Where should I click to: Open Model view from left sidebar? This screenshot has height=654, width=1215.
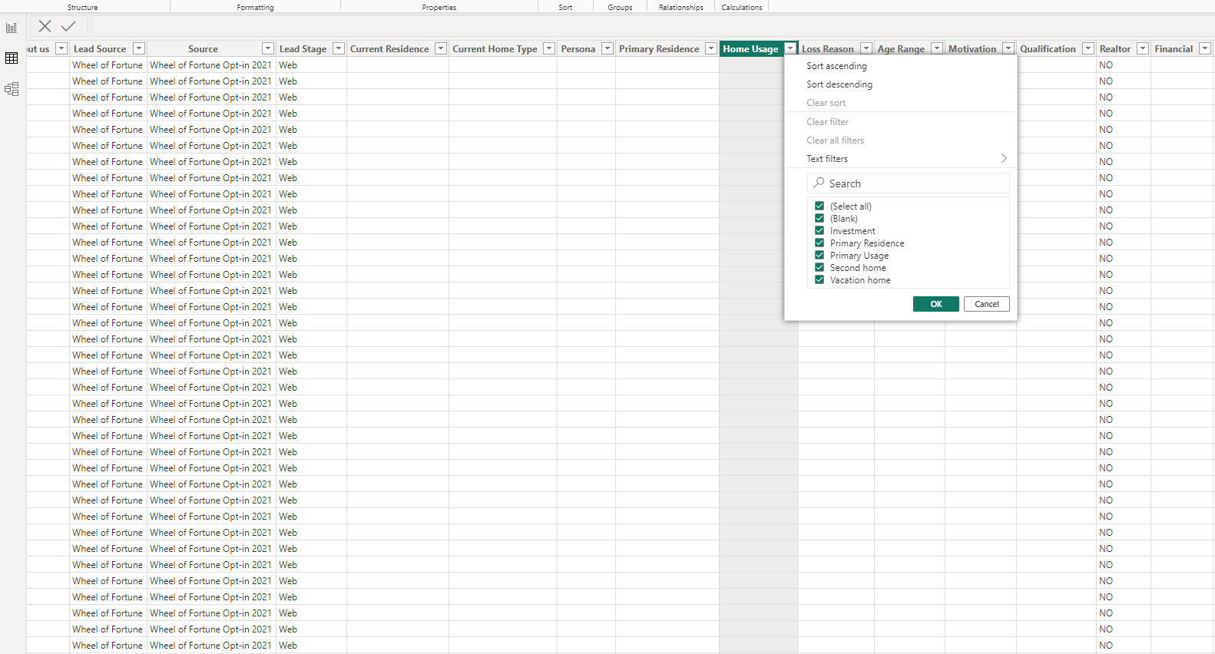click(12, 89)
